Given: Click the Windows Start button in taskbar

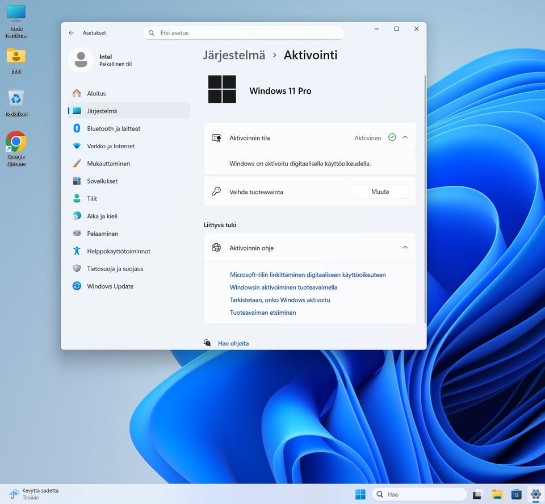Looking at the screenshot, I should point(360,494).
